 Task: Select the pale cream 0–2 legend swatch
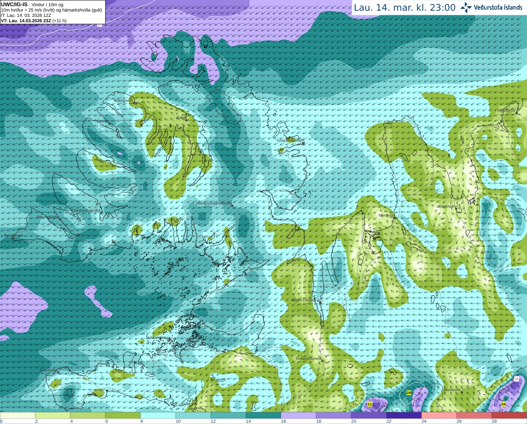coord(18,415)
